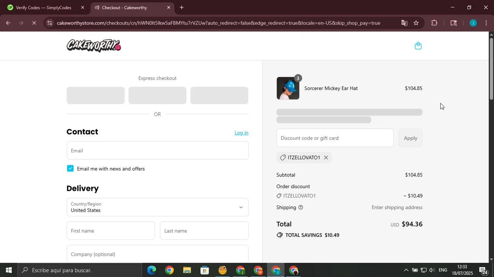The width and height of the screenshot is (494, 277).
Task: Click the Sorcerer Mickey Ear Hat thumbnail
Action: (288, 88)
